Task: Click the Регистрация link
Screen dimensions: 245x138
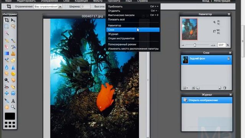Action: click(x=222, y=1)
